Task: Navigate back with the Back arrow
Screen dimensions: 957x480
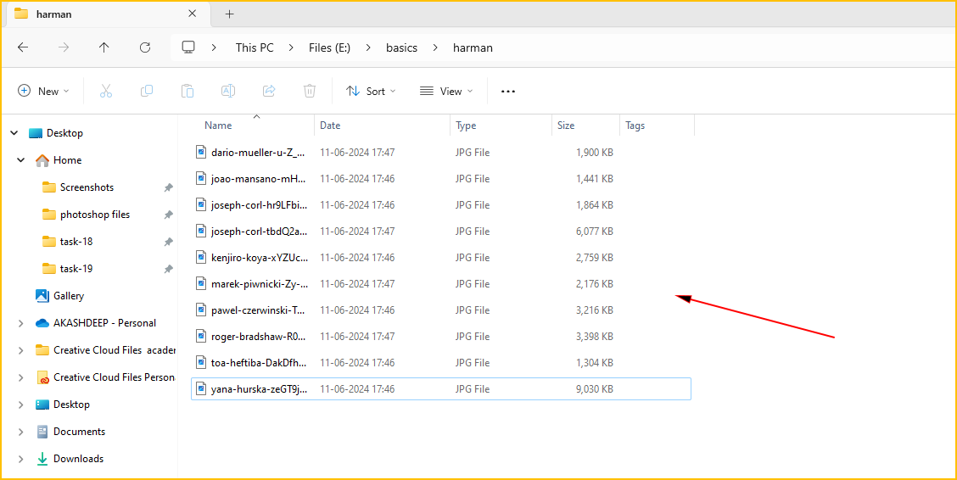Action: pyautogui.click(x=23, y=47)
